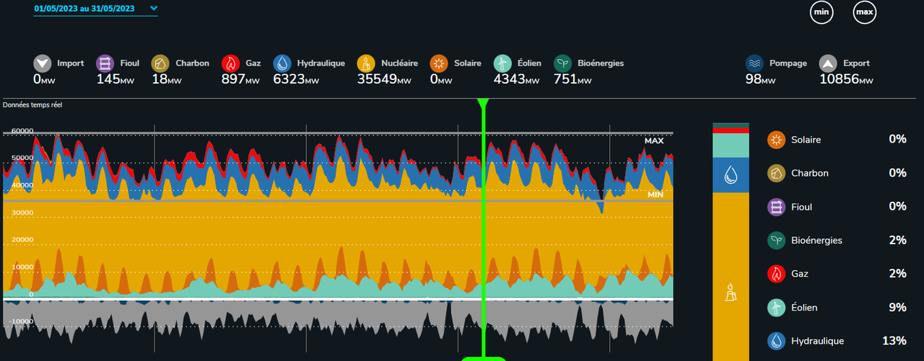Click the Export up-arrow icon
This screenshot has height=361, width=924.
[x=829, y=63]
